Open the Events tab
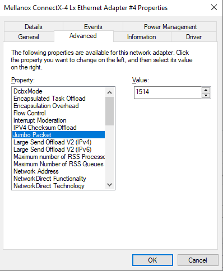 tap(93, 27)
